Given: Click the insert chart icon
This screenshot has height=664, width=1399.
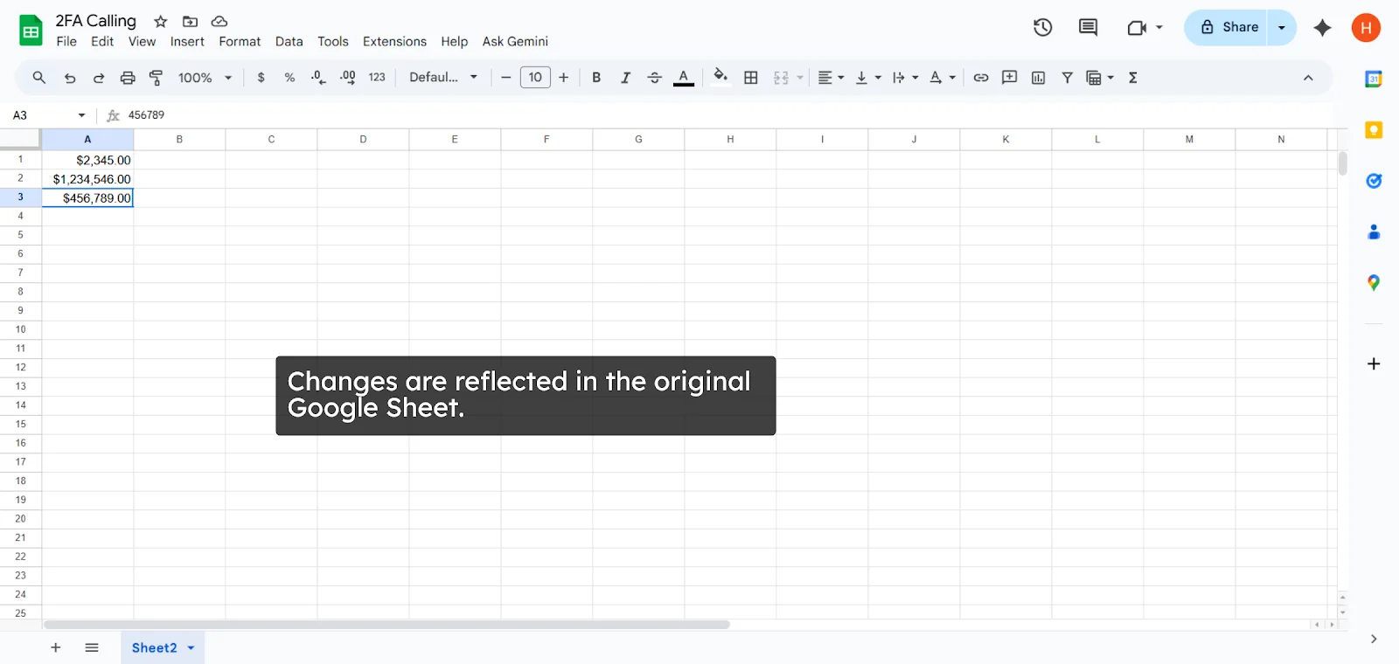Looking at the screenshot, I should (1038, 78).
